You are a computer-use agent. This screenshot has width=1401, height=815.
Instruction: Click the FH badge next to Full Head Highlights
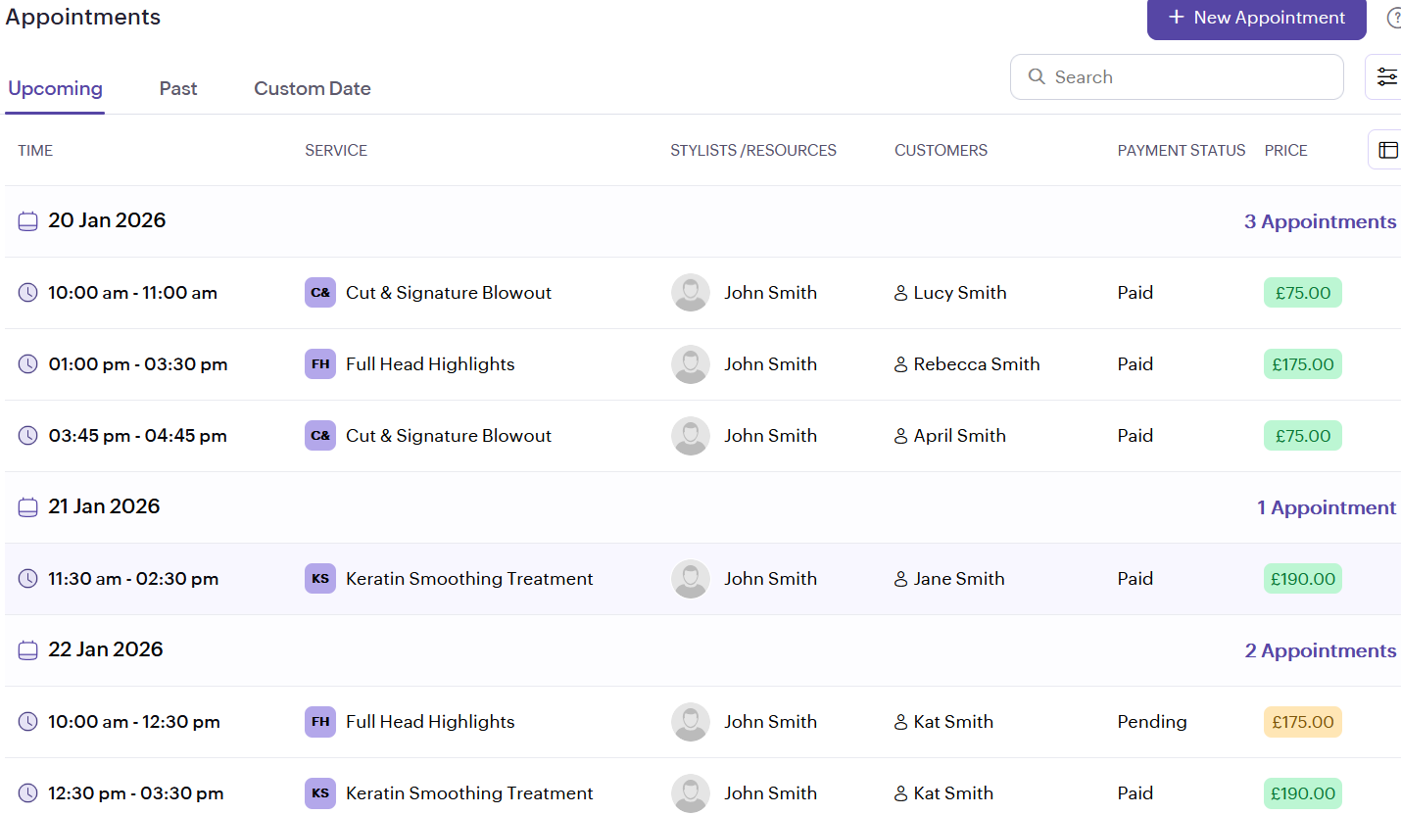pos(319,363)
